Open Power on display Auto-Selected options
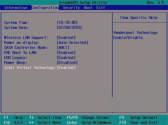The height and width of the screenshot is (125, 168). click(72, 42)
